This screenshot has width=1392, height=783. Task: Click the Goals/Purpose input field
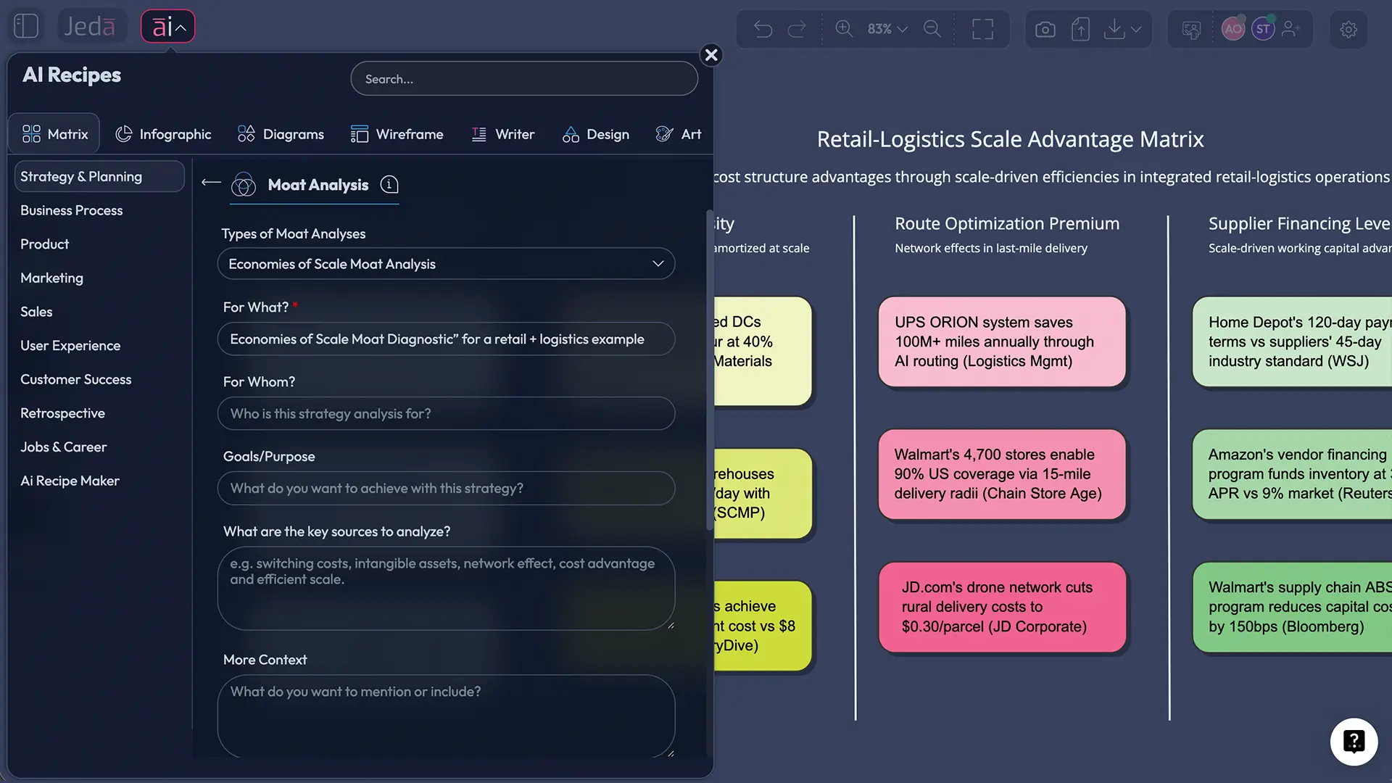[x=446, y=489]
